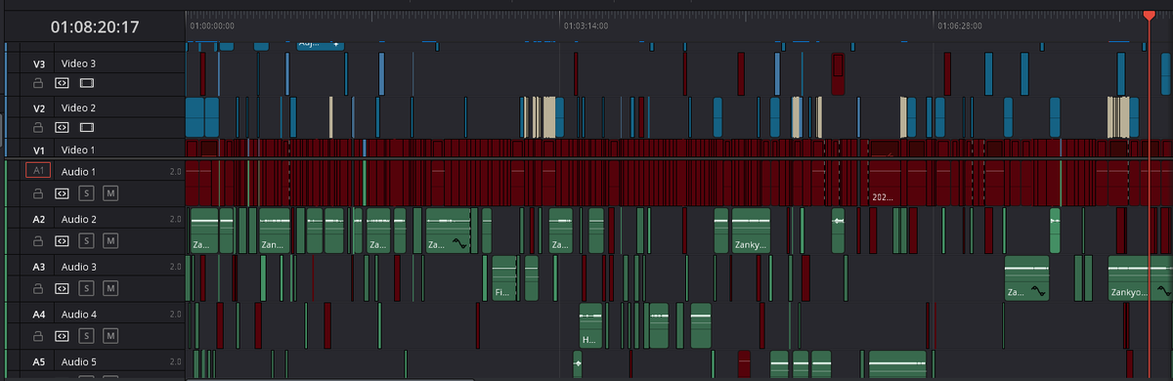Select the V1 track destination label
1173x381 pixels.
point(39,149)
